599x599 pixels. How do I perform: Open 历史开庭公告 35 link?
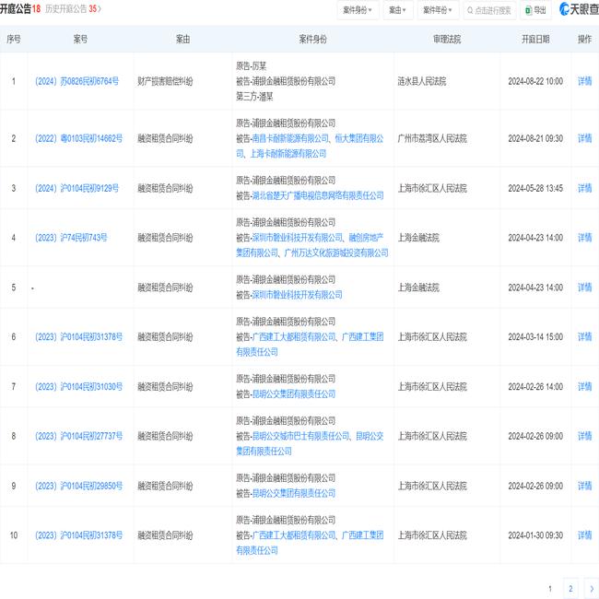tap(73, 9)
